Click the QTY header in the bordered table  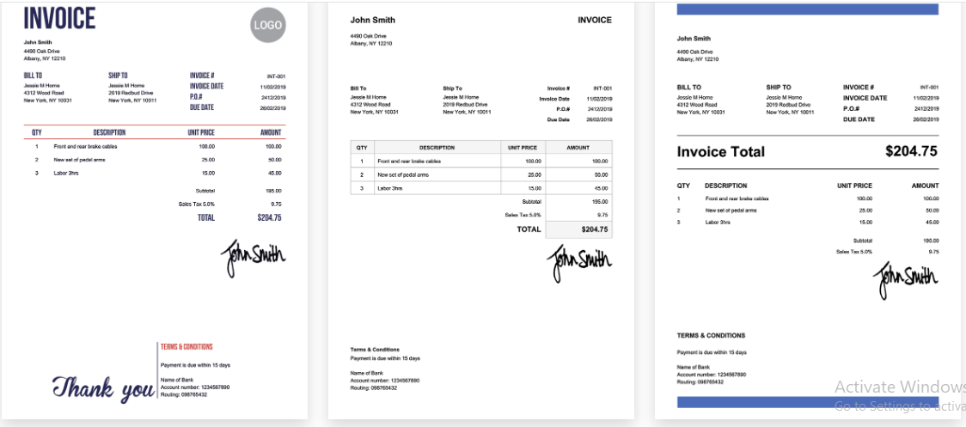(x=363, y=147)
